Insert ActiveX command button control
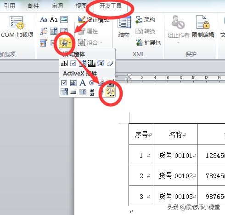225x215 pixels. [73, 92]
